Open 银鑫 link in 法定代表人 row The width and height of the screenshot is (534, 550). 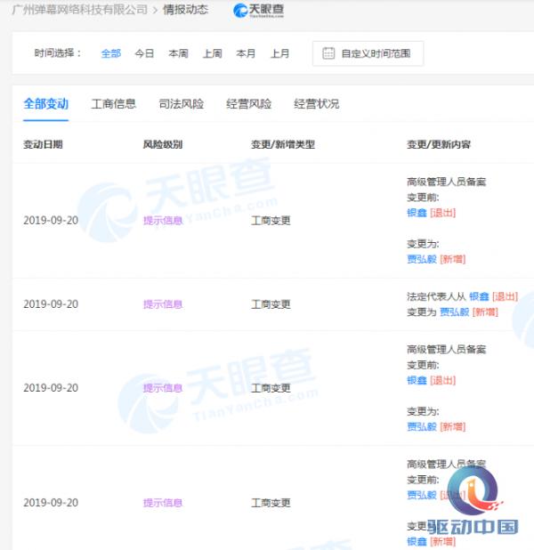point(479,296)
